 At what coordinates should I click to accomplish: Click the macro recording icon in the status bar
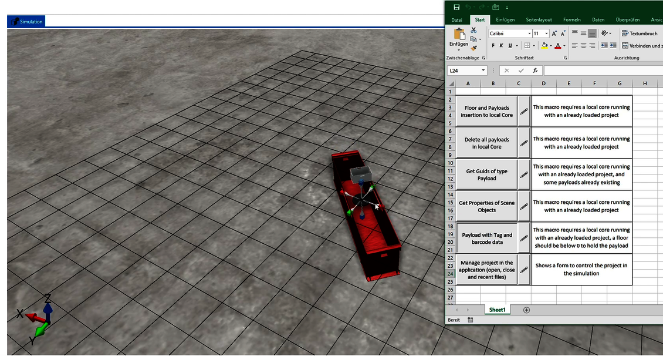click(470, 320)
